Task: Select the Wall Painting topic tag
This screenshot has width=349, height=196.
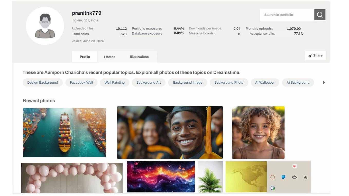Action: point(115,82)
